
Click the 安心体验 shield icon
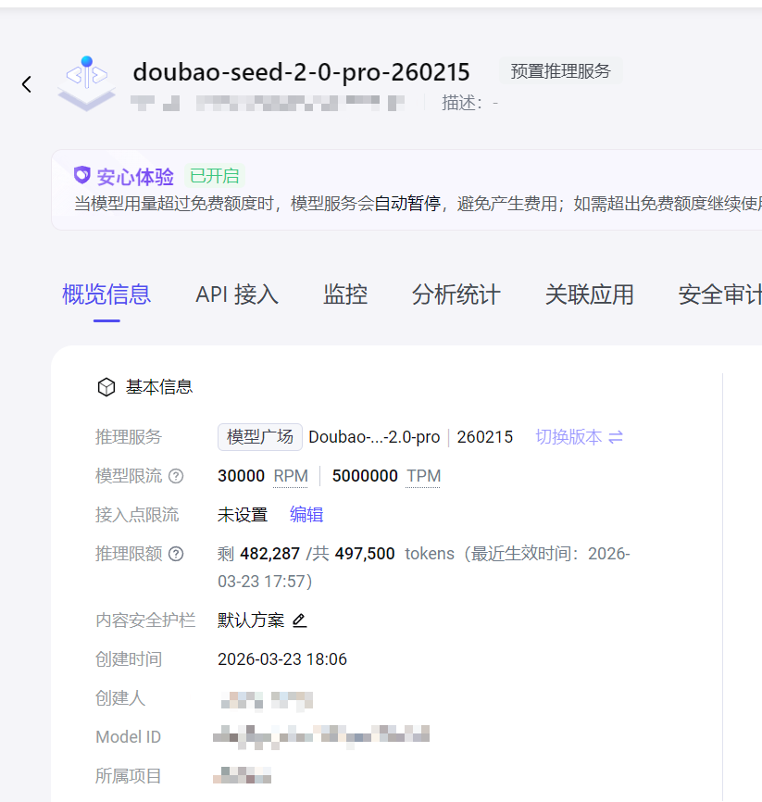(x=81, y=175)
